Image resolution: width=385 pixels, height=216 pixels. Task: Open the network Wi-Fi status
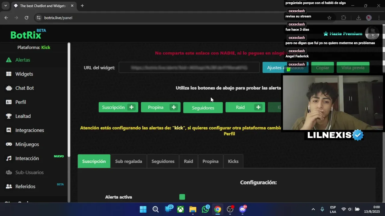pos(343,209)
